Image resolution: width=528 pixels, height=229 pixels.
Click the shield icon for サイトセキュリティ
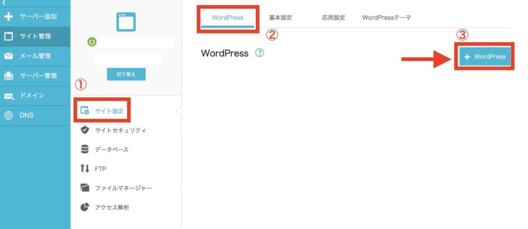click(x=85, y=130)
